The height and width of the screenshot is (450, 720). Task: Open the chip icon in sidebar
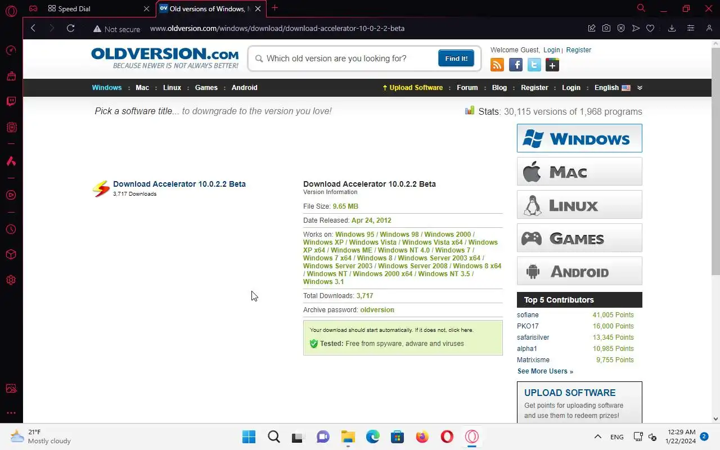11,127
